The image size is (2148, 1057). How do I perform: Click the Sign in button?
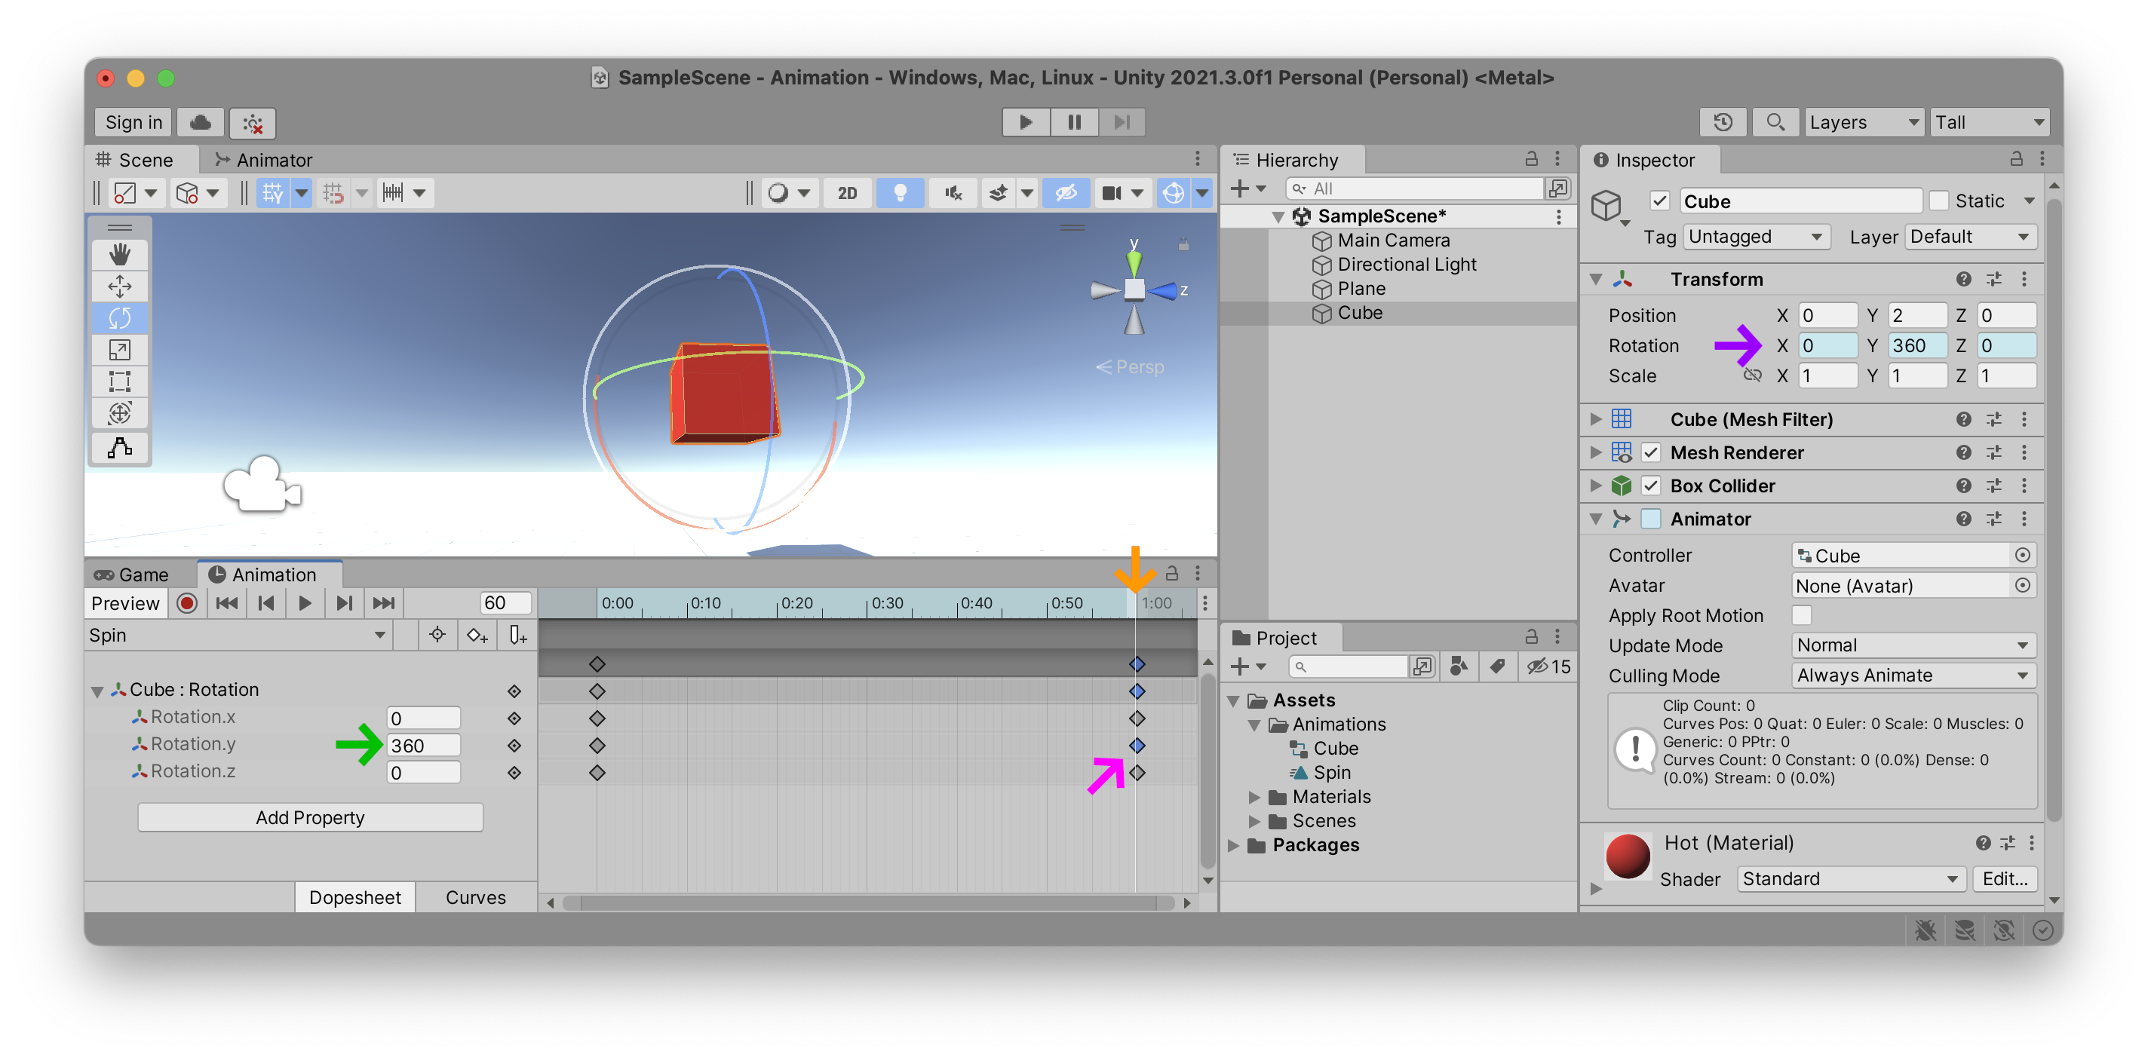click(132, 121)
